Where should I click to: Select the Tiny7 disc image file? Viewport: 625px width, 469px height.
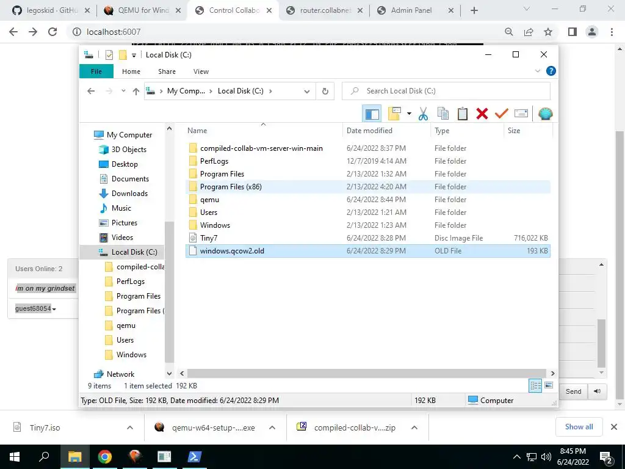[x=367, y=238]
